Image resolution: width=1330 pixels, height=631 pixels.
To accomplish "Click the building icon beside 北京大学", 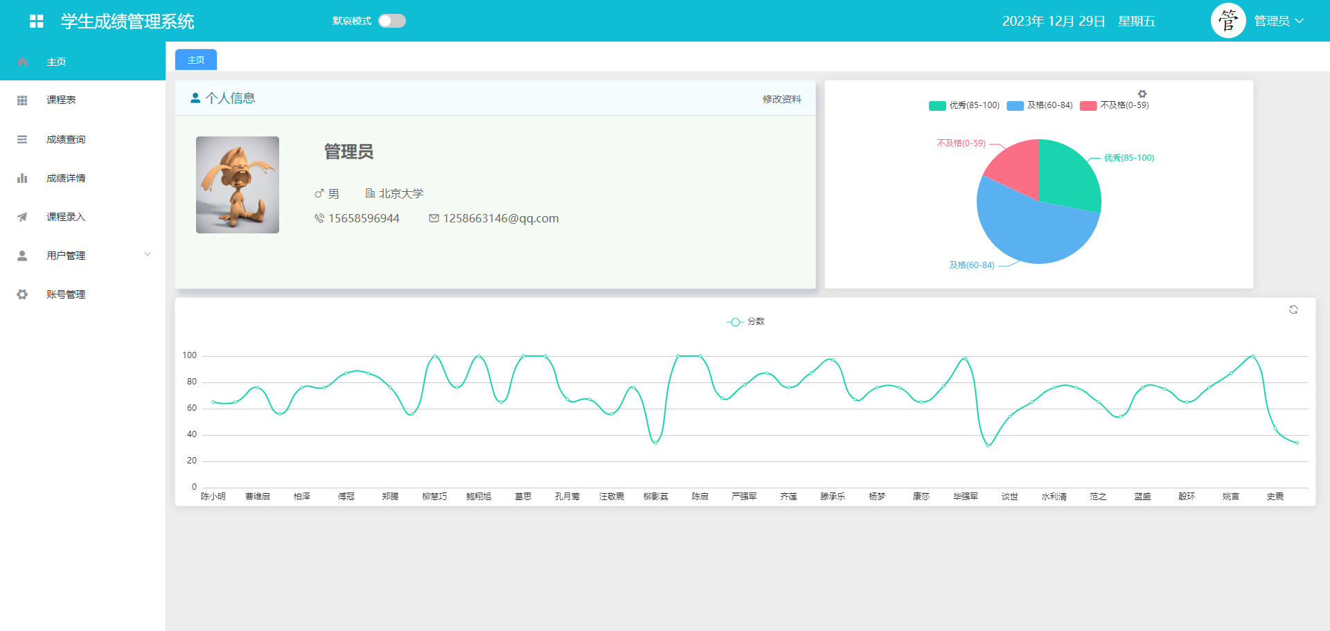I will click(370, 193).
